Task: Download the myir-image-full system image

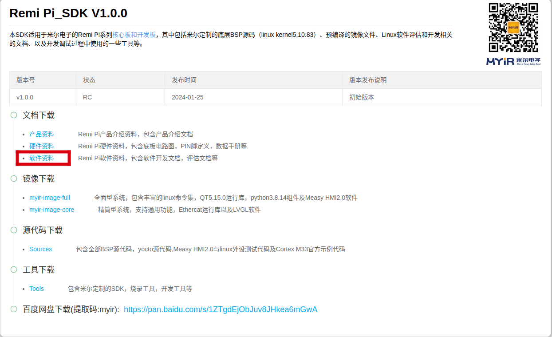Action: 50,198
